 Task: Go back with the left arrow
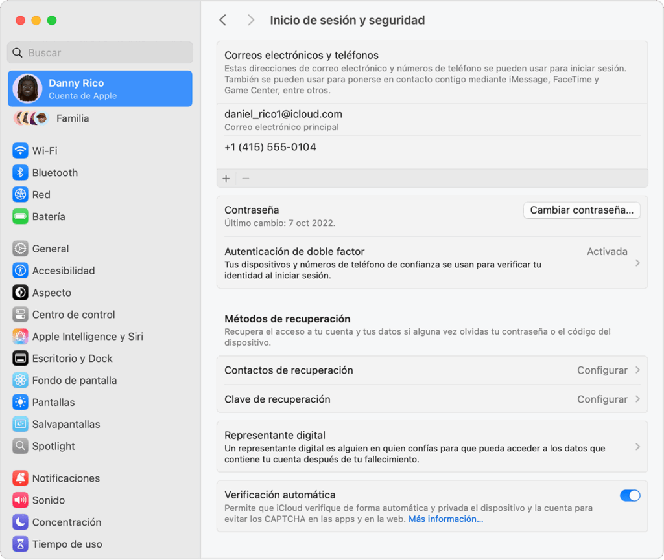(x=223, y=20)
